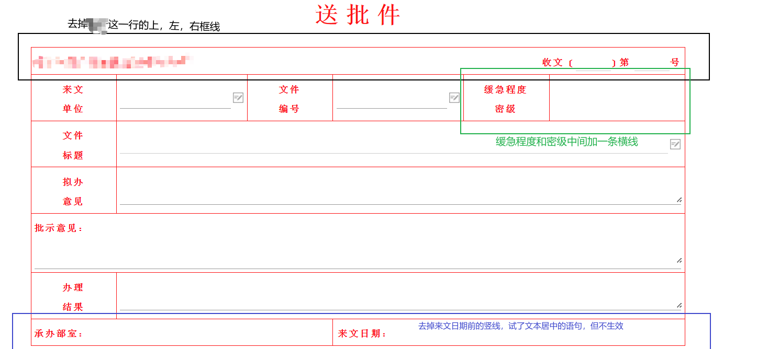Click the empty cell right of 缓急程度

point(617,98)
